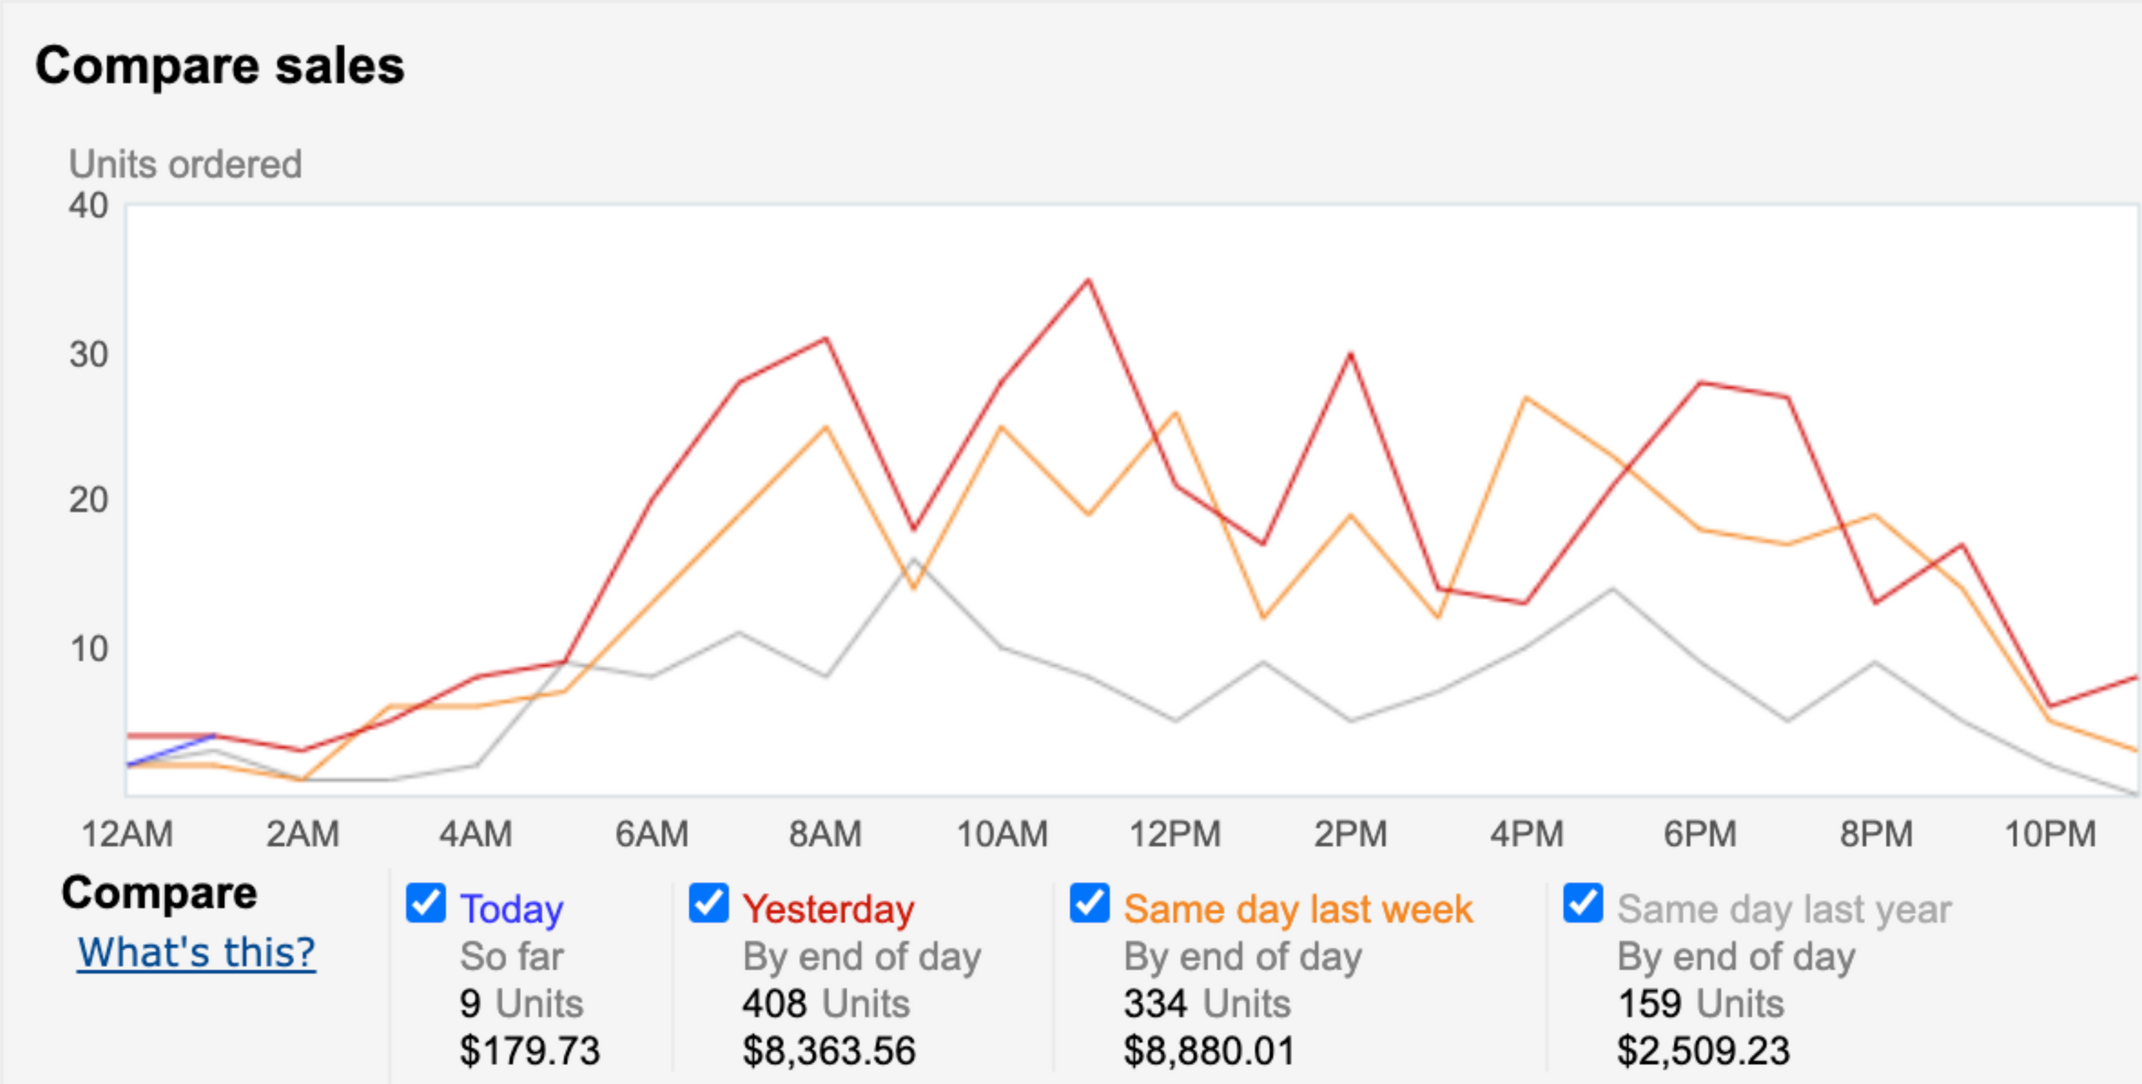
Task: Click the $8,880.01 sales amount
Action: click(1209, 1051)
